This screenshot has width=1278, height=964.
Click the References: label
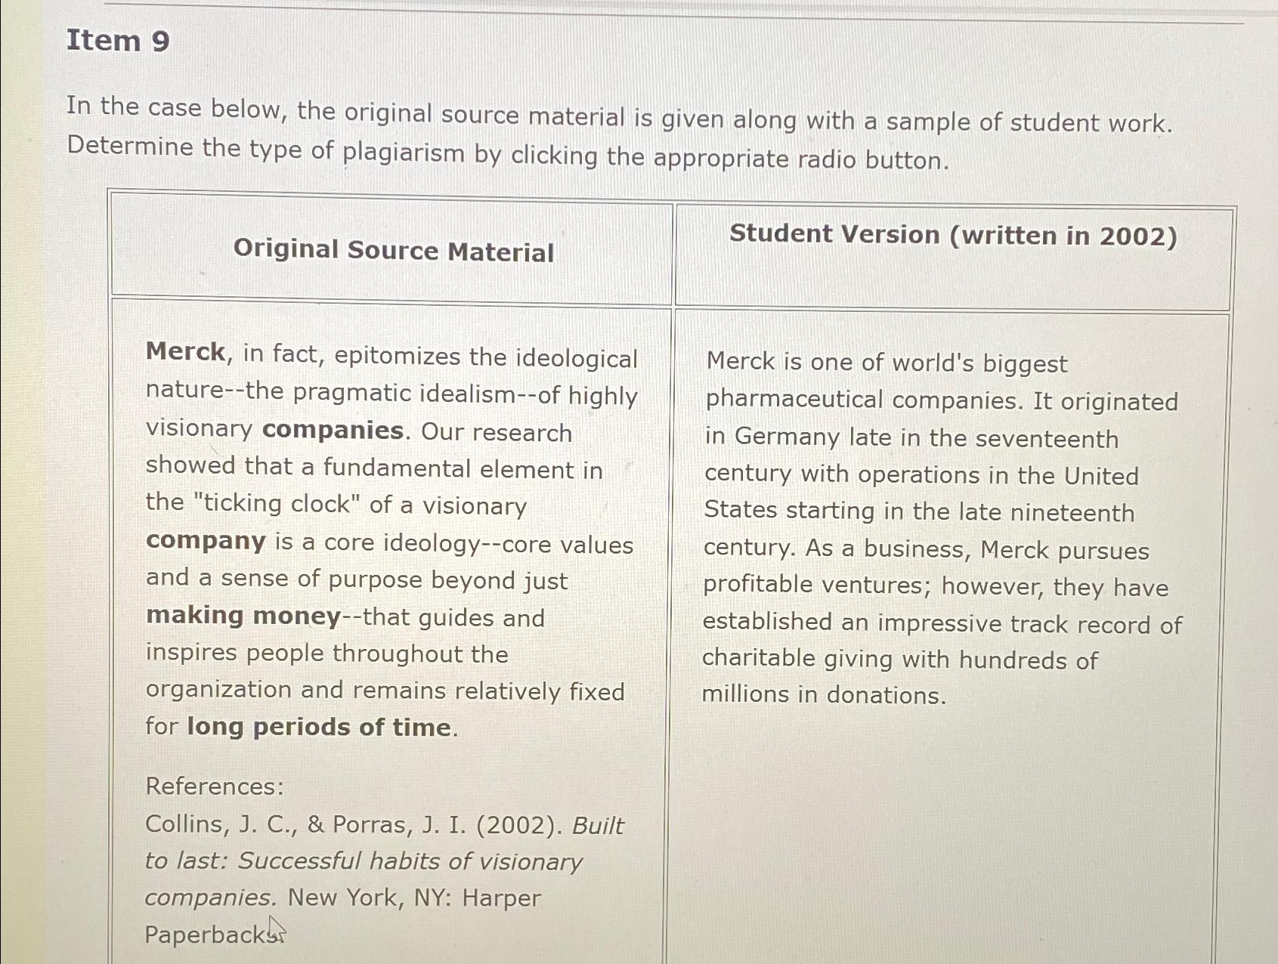pos(215,786)
